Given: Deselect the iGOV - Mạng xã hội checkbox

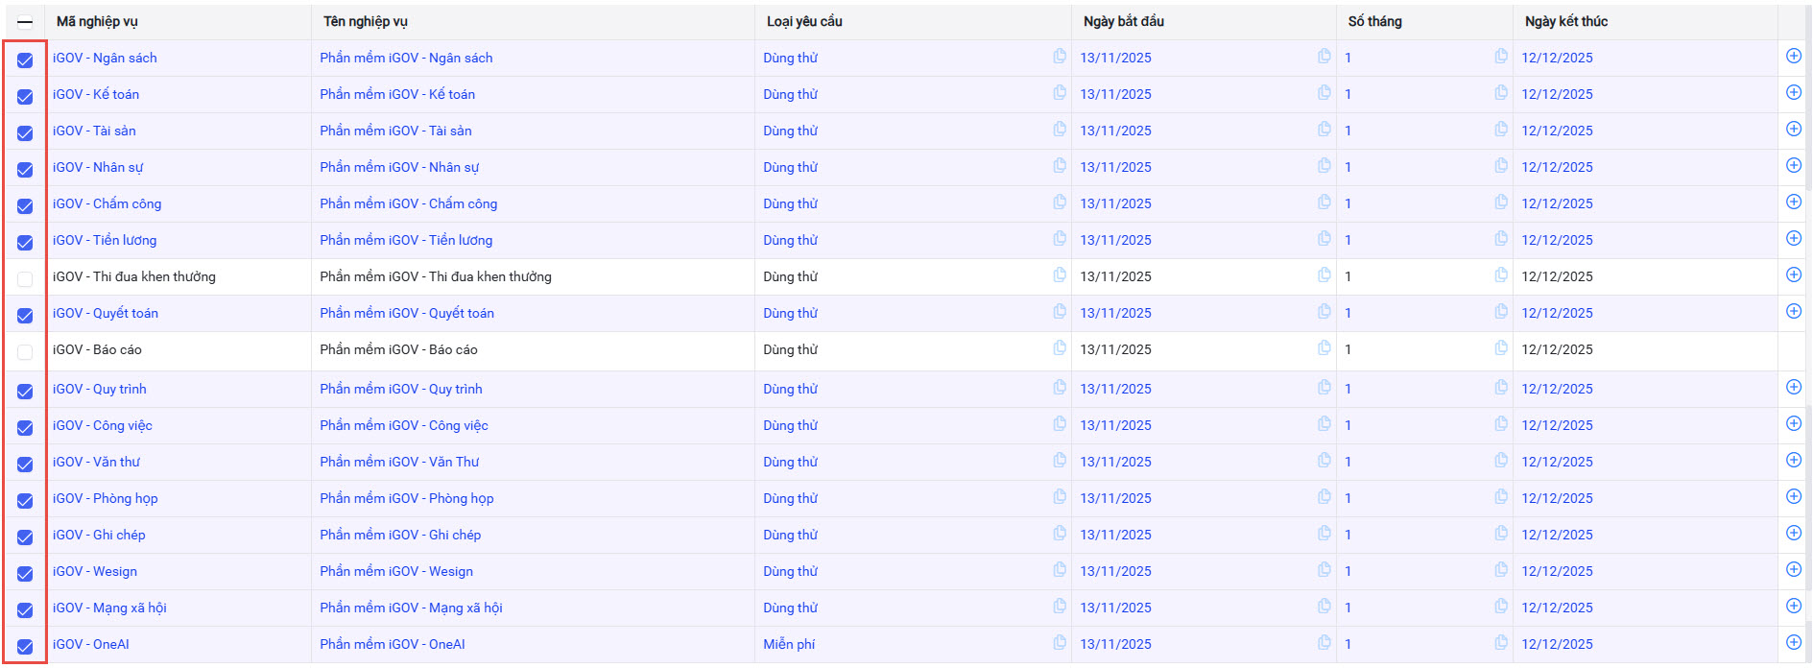Looking at the screenshot, I should (25, 609).
